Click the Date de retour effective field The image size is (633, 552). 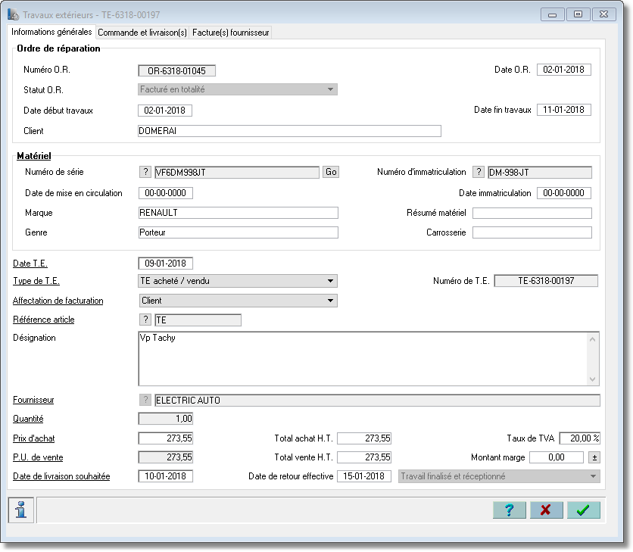click(364, 476)
